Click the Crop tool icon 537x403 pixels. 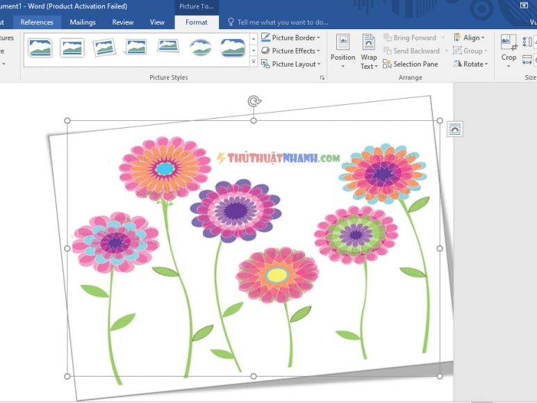[x=509, y=42]
